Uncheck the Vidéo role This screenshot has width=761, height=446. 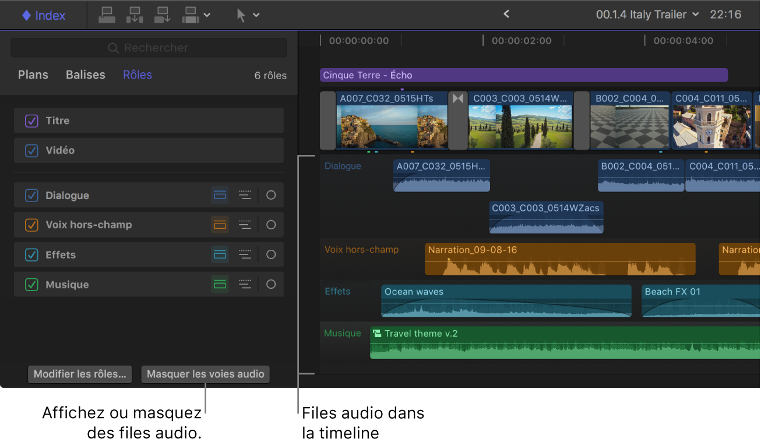31,150
